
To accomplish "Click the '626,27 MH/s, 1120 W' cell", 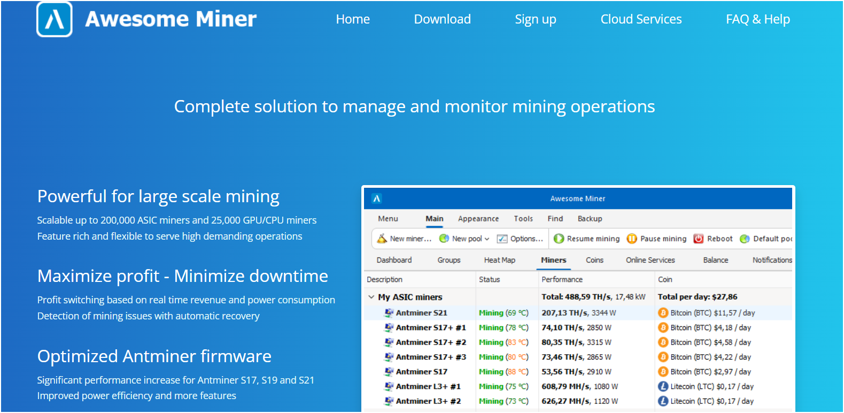I will 580,401.
